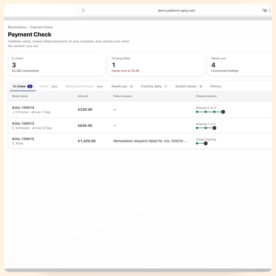
Task: Click the end marker of JUL-100013 chase progress
Action: [214, 128]
